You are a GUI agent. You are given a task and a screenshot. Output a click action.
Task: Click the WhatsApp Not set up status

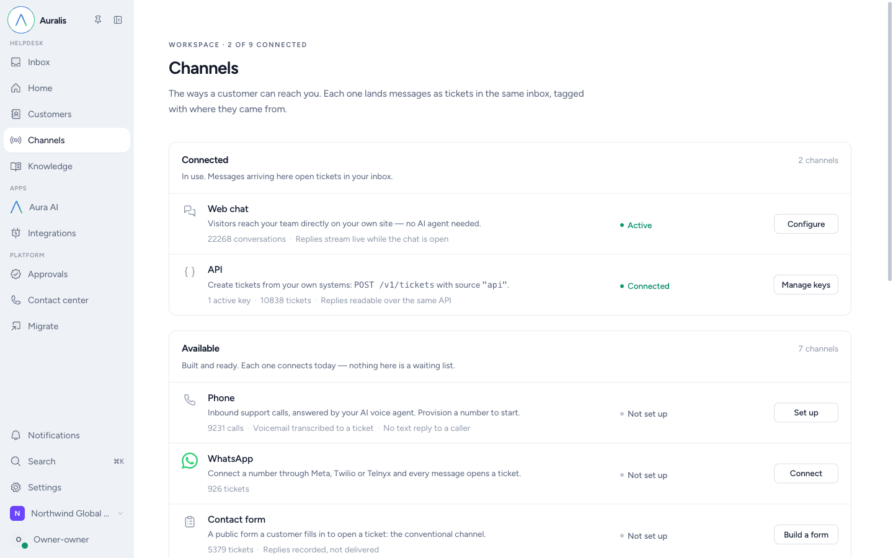click(643, 475)
